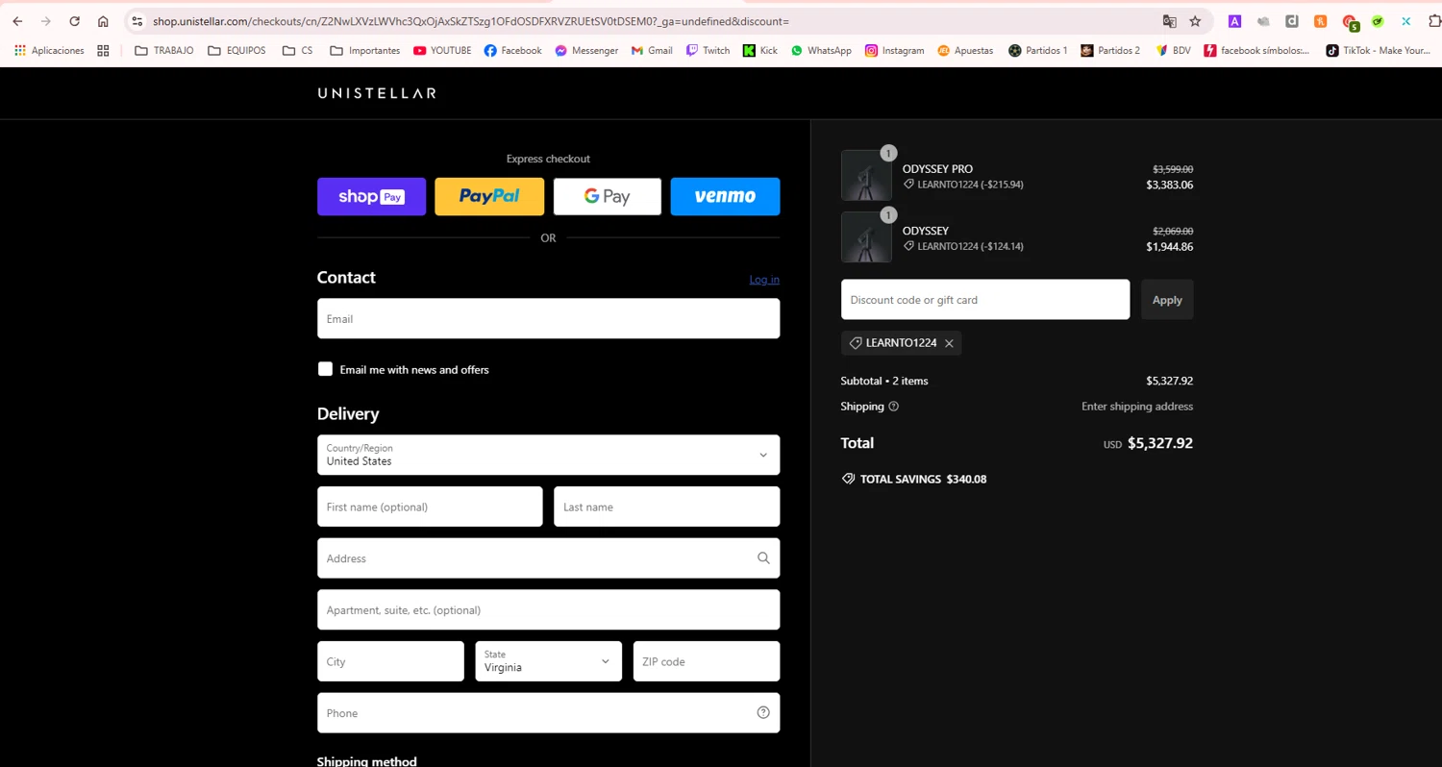This screenshot has height=767, width=1442.
Task: Open the orange Honey extension icon
Action: [x=1321, y=21]
